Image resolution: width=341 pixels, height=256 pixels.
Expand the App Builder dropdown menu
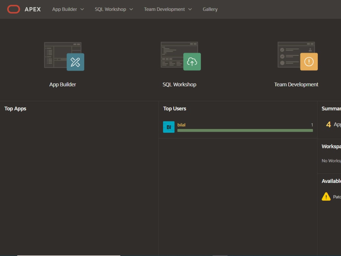pyautogui.click(x=82, y=9)
